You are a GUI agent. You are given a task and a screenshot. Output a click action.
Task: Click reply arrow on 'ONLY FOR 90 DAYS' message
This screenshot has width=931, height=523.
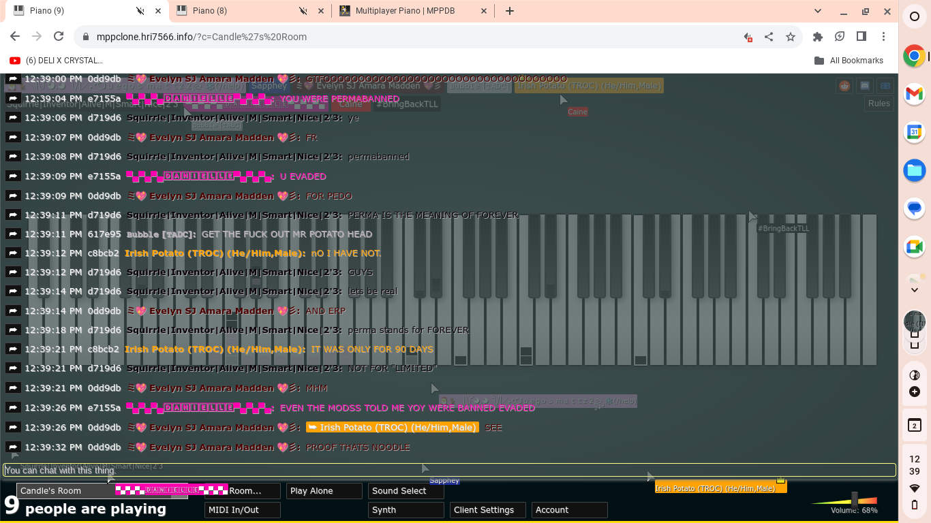13,349
